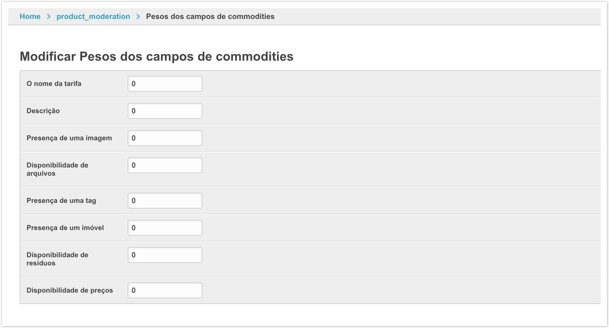The height and width of the screenshot is (328, 609).
Task: Click the 'Disponibilidade de resíduos' input box
Action: [x=165, y=255]
